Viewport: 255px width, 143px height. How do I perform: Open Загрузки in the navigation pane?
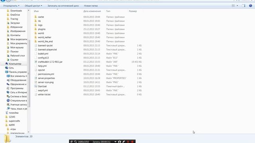tap(15, 23)
